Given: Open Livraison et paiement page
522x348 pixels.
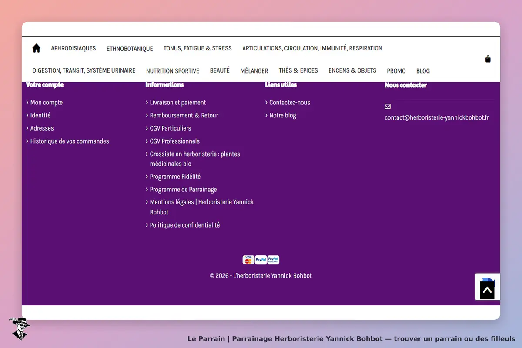Looking at the screenshot, I should coord(178,103).
